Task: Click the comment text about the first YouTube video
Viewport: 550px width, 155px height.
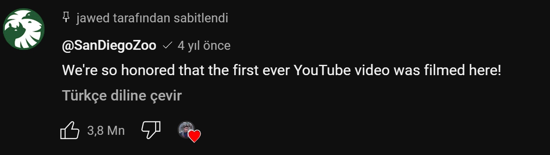Action: point(282,71)
